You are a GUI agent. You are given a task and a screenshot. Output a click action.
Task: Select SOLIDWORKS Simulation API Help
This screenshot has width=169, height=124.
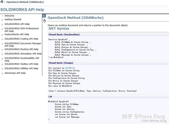(x=23, y=54)
